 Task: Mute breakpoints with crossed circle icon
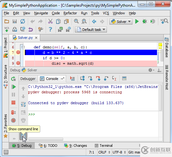pyautogui.click(x=13, y=120)
